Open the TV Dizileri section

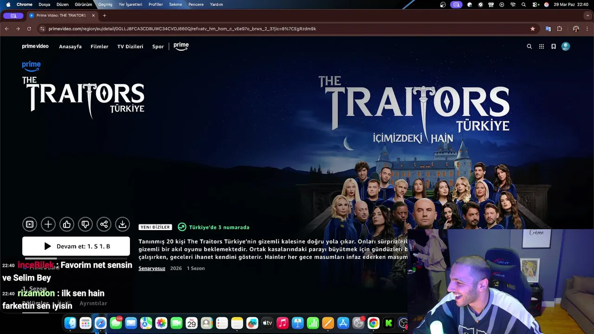click(130, 46)
